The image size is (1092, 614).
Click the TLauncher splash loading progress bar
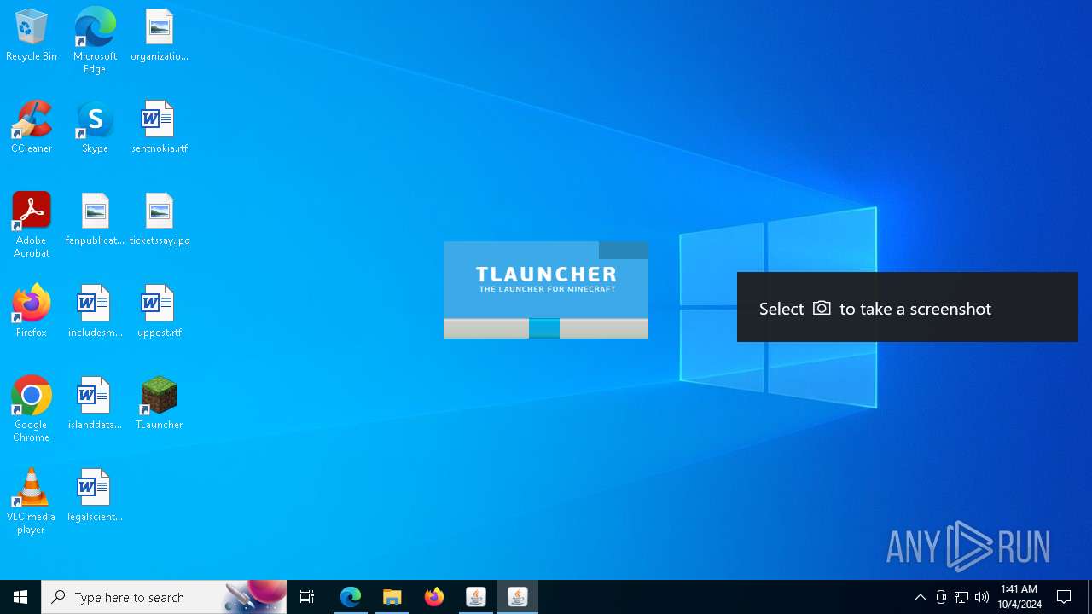[x=546, y=328]
